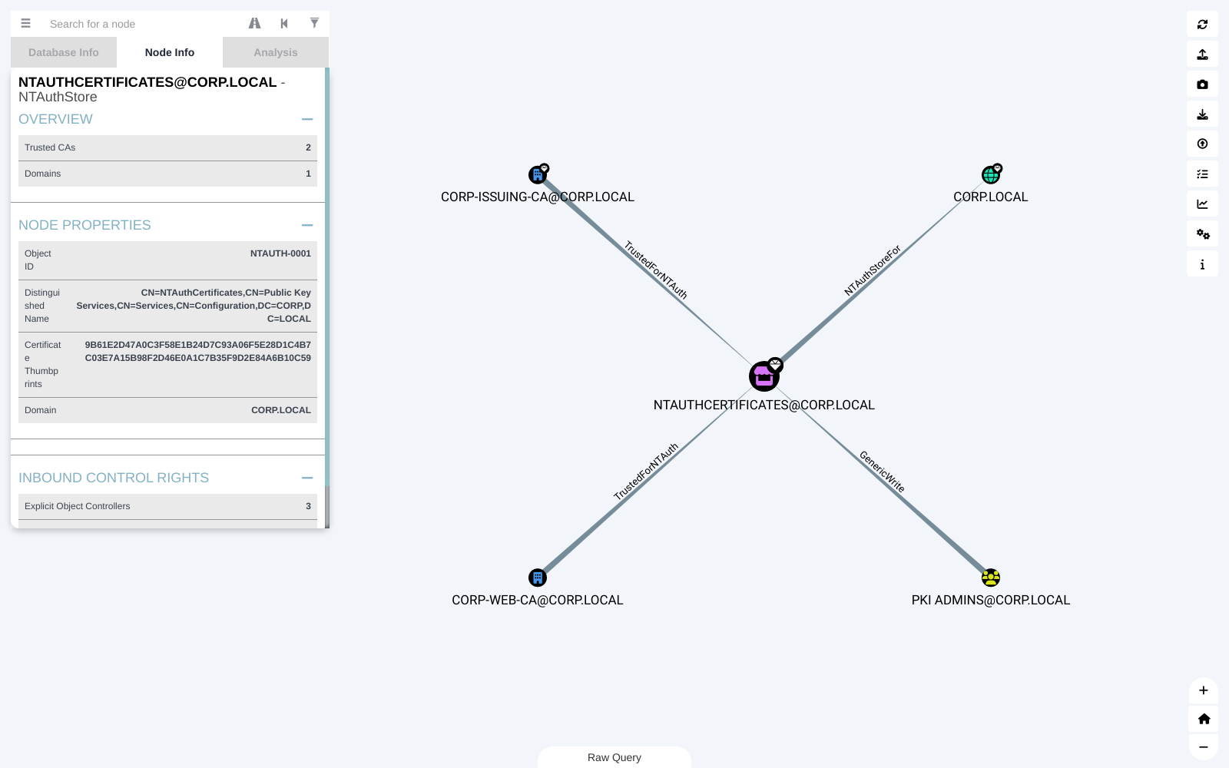The height and width of the screenshot is (768, 1229).
Task: Click the import graph icon
Action: pos(1202,114)
